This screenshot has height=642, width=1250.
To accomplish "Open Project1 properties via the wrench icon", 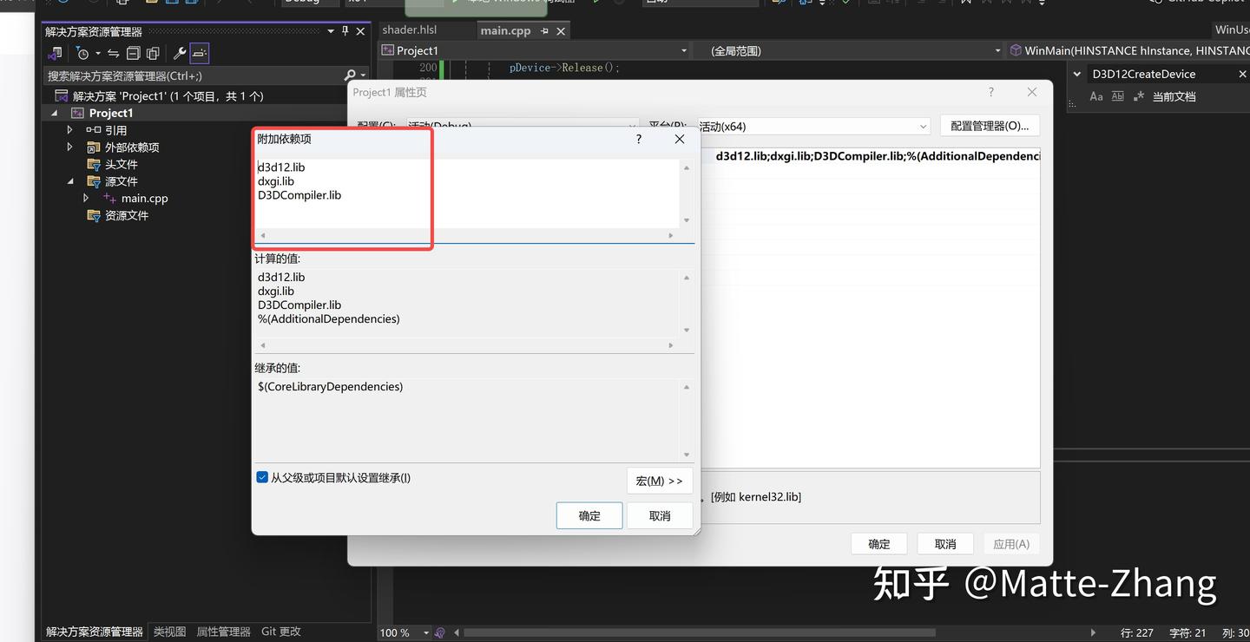I will coord(179,53).
